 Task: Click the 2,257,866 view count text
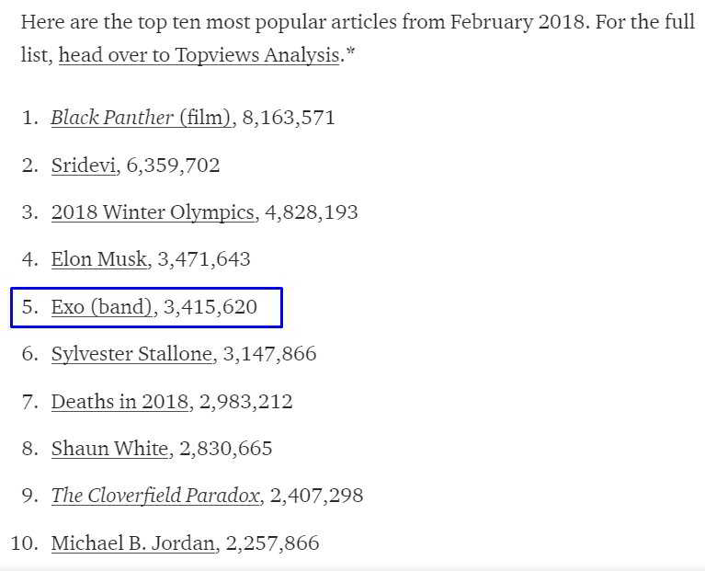272,542
